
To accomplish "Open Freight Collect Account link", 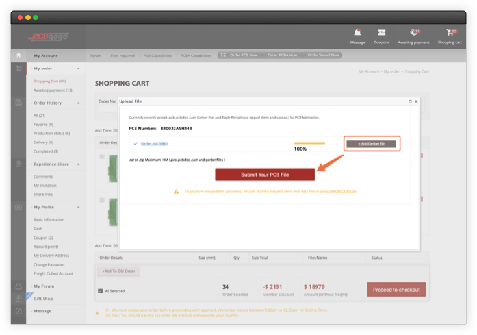I will click(53, 273).
